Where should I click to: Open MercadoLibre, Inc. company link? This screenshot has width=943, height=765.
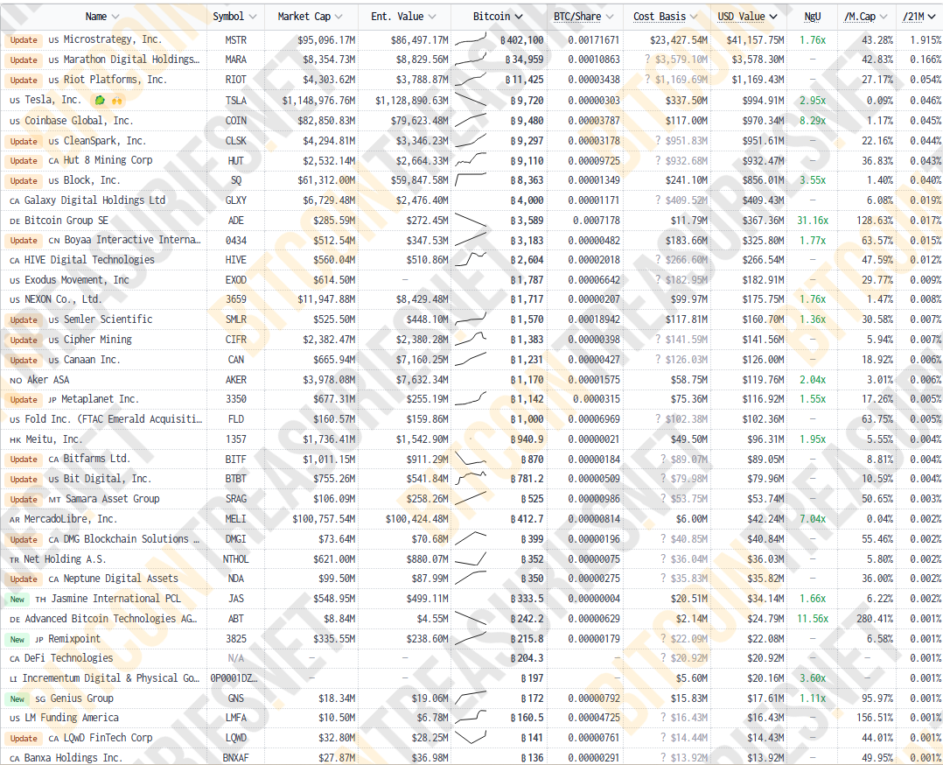point(70,519)
